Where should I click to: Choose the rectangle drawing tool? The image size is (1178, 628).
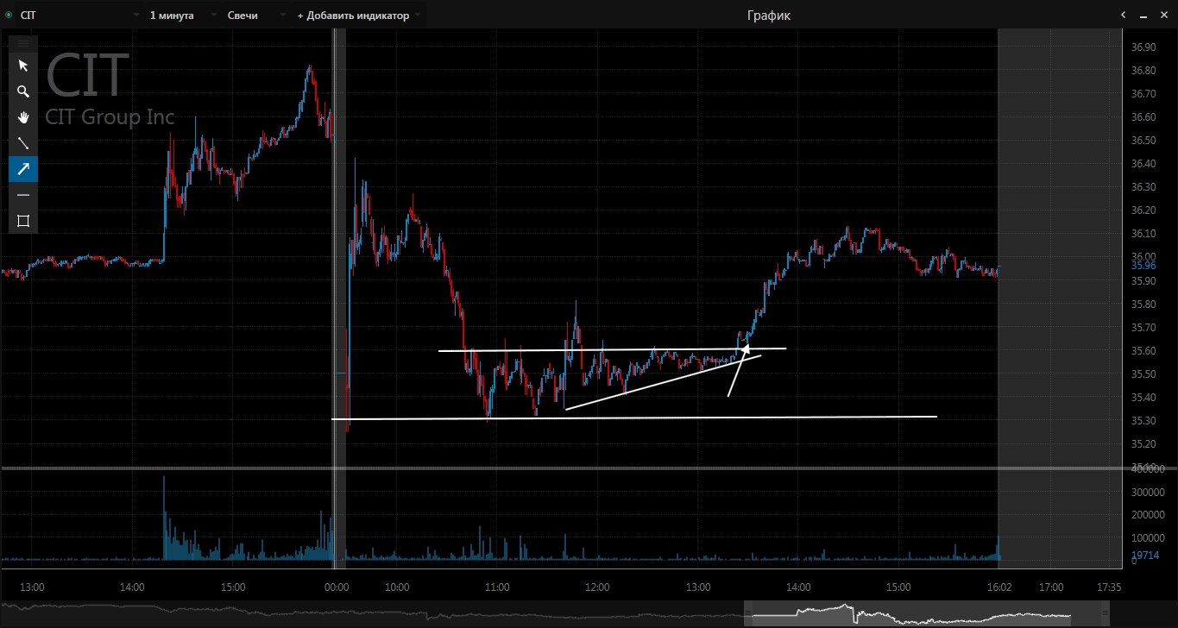[x=23, y=221]
